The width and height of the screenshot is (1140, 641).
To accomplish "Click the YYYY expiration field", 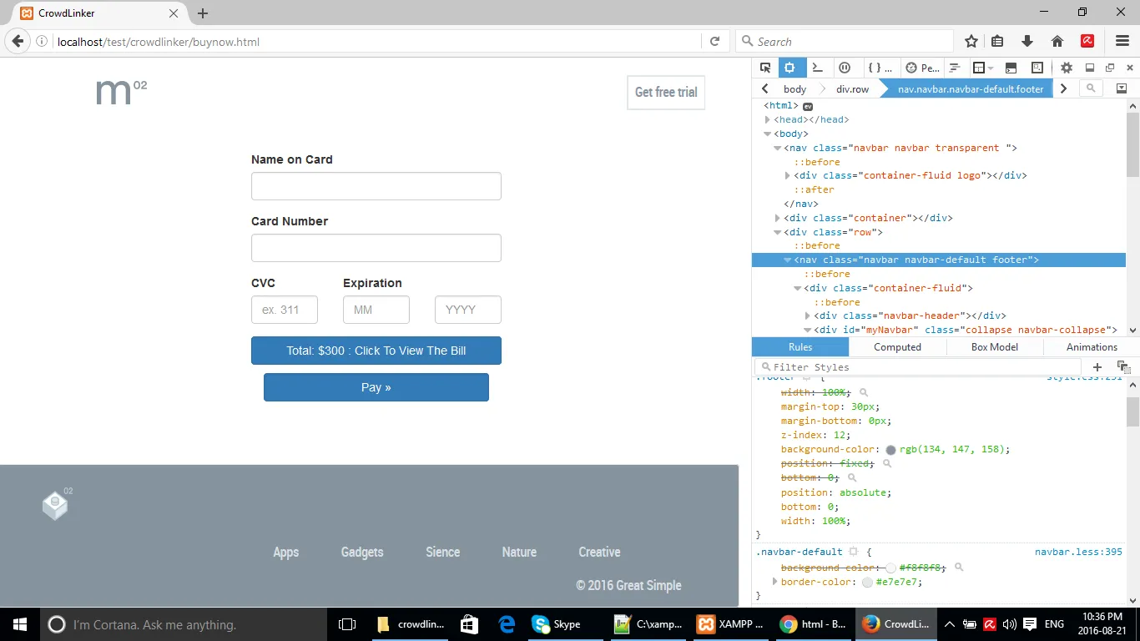I will pos(468,310).
